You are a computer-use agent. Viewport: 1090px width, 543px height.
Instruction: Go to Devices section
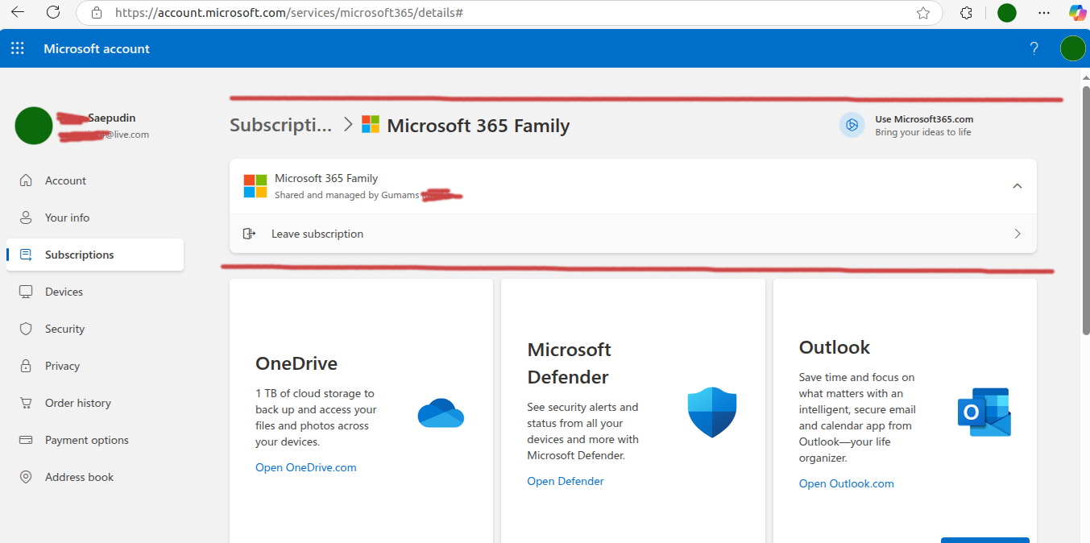pyautogui.click(x=95, y=292)
